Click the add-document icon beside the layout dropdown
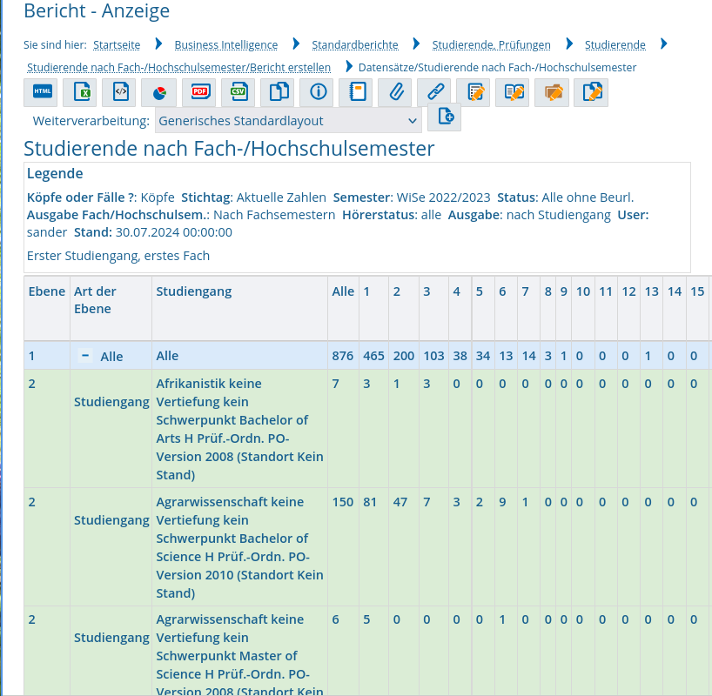The width and height of the screenshot is (712, 696). point(444,117)
